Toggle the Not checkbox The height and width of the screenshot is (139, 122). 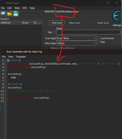[x=99, y=42]
